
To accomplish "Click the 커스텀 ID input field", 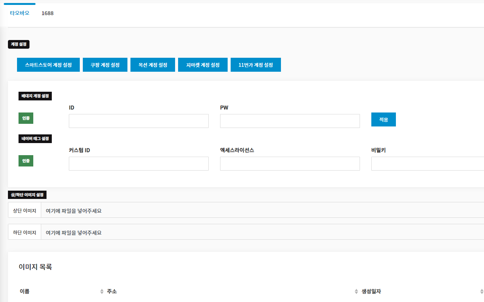I will [138, 163].
